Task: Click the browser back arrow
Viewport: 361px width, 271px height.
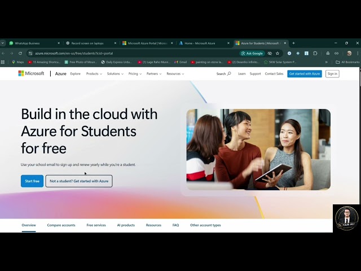Action: 3,53
